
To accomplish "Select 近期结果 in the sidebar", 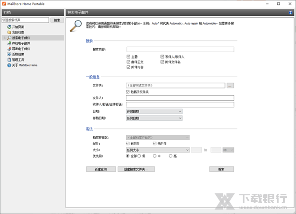I will [18, 54].
